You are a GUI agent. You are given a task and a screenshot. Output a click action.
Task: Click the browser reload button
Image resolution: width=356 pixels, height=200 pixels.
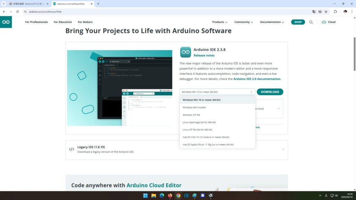pyautogui.click(x=17, y=11)
